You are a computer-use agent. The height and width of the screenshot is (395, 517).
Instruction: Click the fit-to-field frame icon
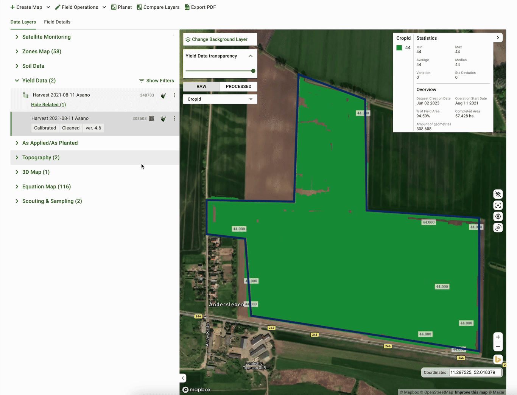pos(498,205)
